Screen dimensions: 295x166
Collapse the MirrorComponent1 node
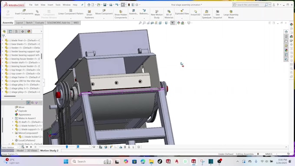13,133
